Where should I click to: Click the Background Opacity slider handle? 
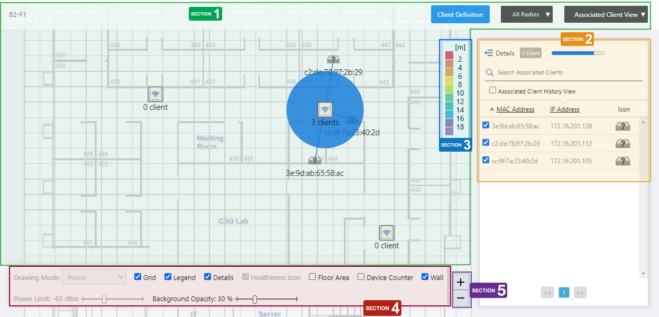click(255, 299)
